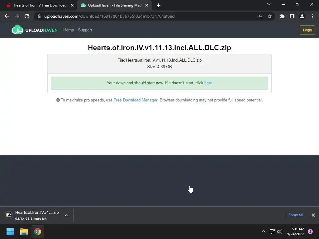Viewport: 319px width, 239px height.
Task: Open the Chrome profile avatar
Action: [x=302, y=16]
